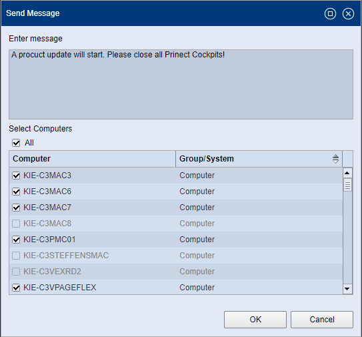Image resolution: width=362 pixels, height=337 pixels.
Task: Click the Group/System sort arrows icon
Action: pos(336,159)
